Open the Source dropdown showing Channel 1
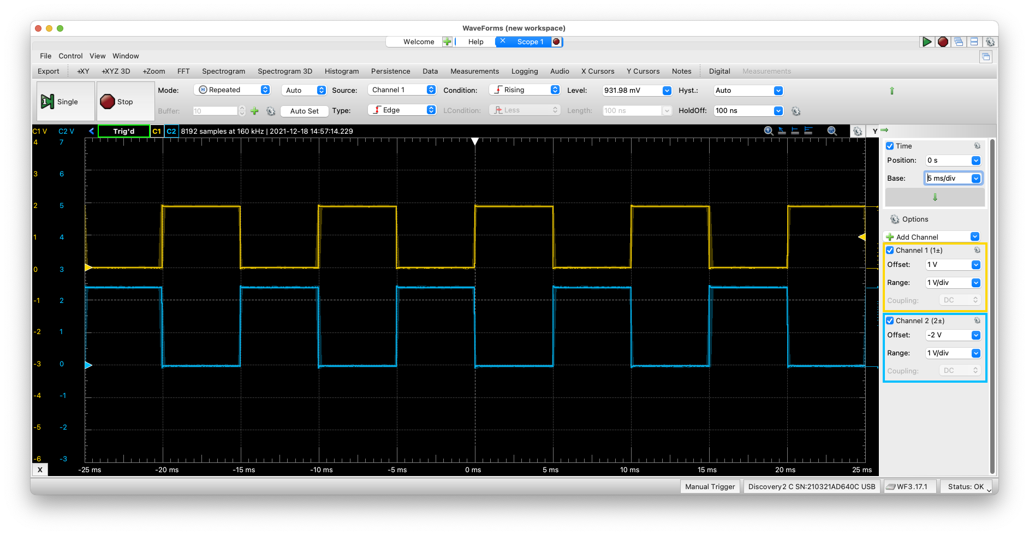The height and width of the screenshot is (535, 1029). tap(402, 90)
